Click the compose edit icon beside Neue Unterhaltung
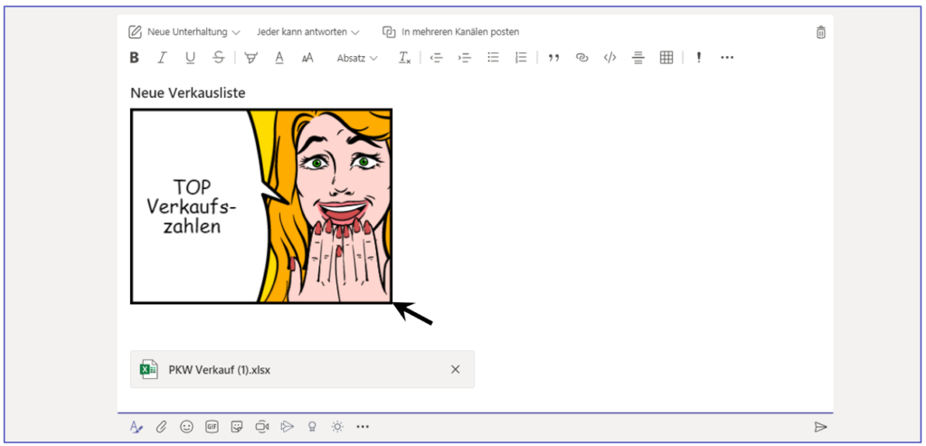 [x=136, y=32]
